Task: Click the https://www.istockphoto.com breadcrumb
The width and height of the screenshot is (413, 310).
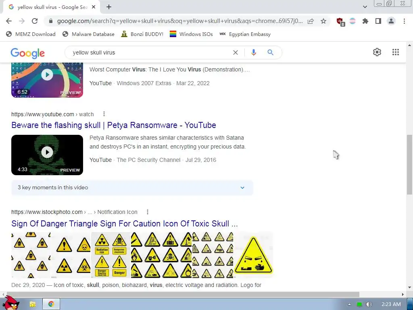Action: point(74,212)
